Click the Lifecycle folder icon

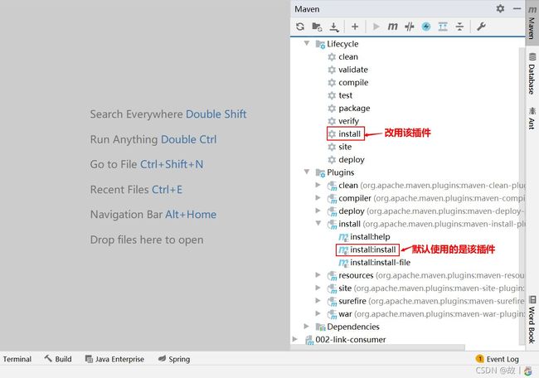coord(320,44)
